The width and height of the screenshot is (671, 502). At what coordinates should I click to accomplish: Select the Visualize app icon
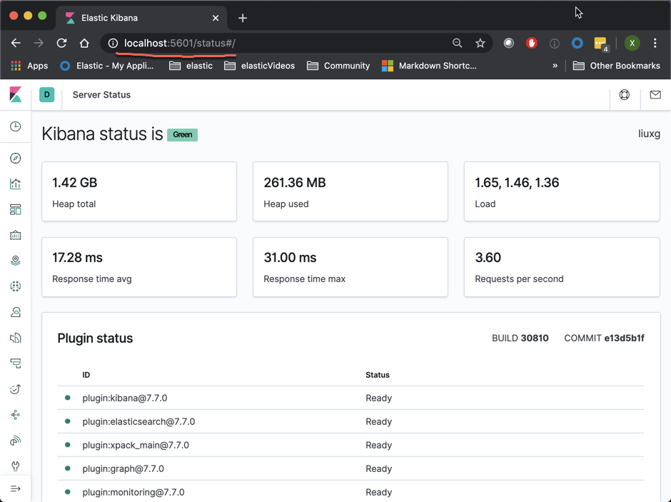[x=15, y=184]
